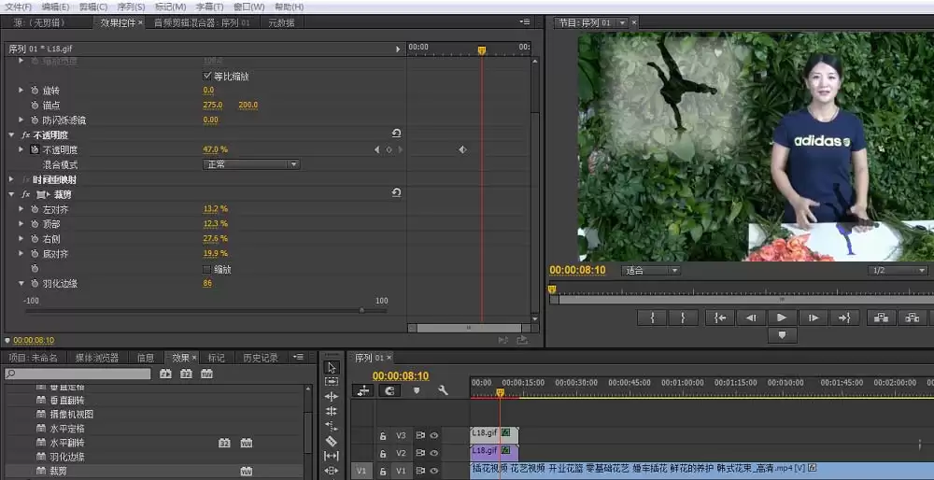Toggle V3 track visibility eye
Screen dimensions: 934x480
coord(434,435)
